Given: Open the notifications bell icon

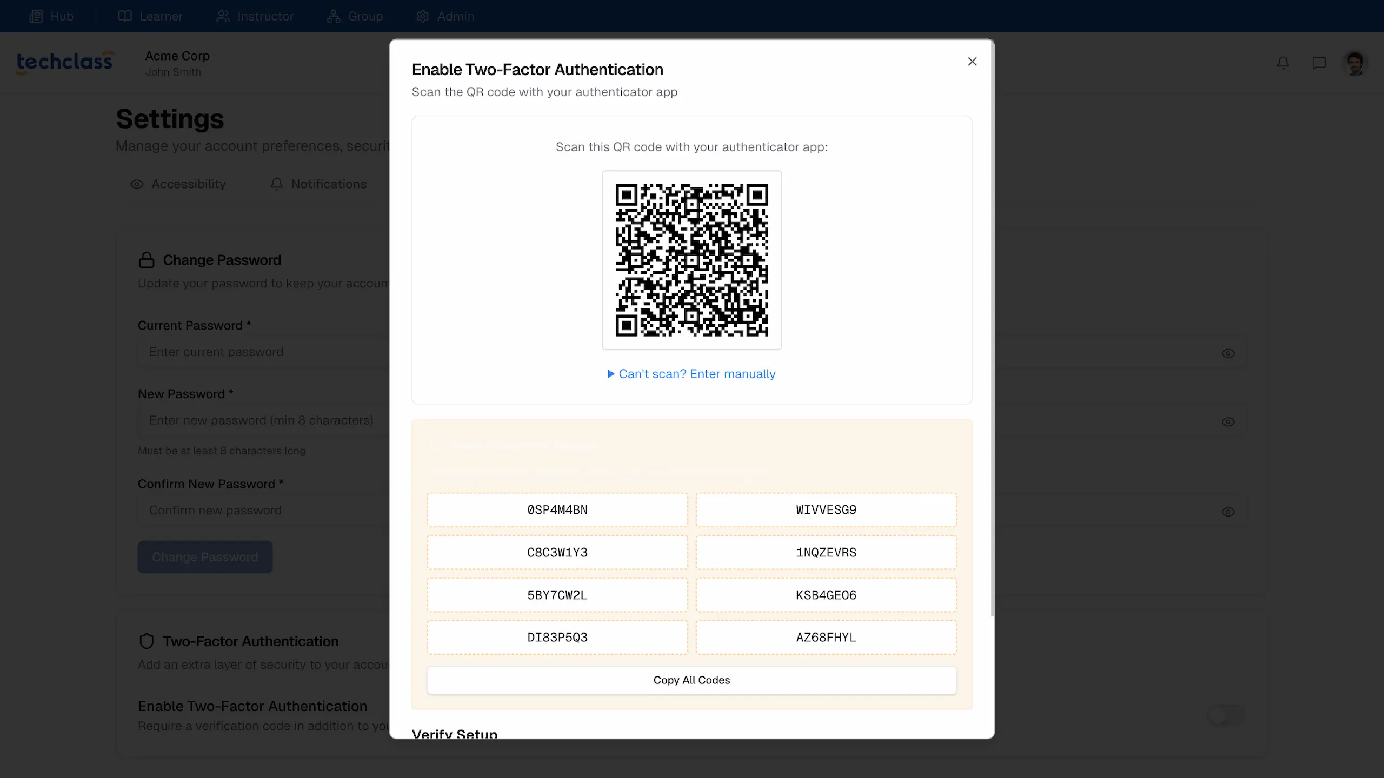Looking at the screenshot, I should (1283, 63).
